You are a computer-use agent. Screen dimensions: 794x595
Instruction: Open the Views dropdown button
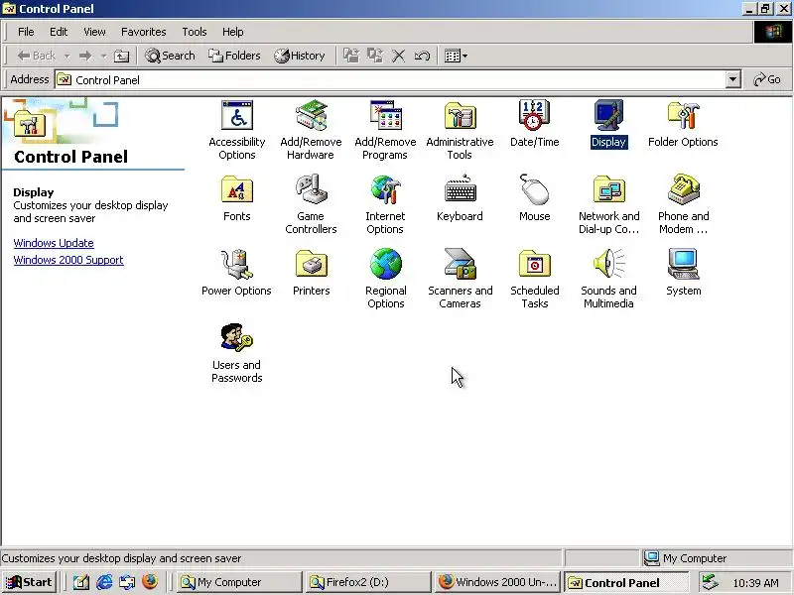tap(456, 56)
